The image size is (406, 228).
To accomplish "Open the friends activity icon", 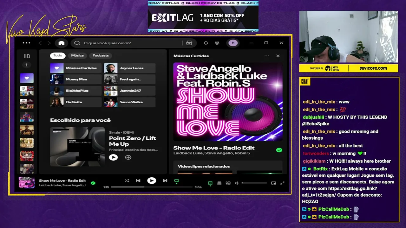I will click(x=217, y=43).
